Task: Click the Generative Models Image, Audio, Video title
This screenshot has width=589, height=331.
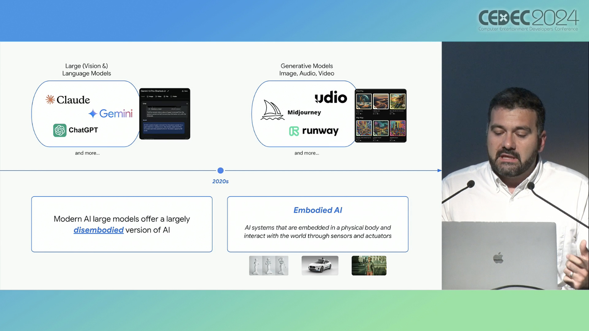Action: pyautogui.click(x=307, y=70)
